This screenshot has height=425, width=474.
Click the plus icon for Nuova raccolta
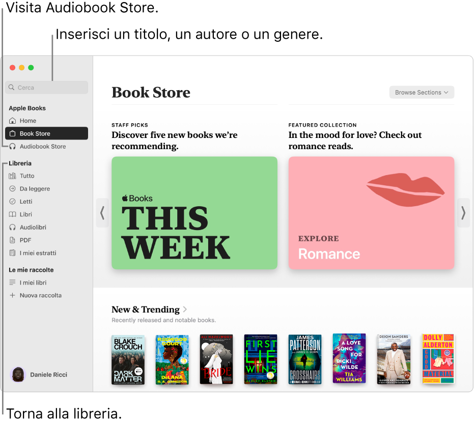pyautogui.click(x=13, y=296)
